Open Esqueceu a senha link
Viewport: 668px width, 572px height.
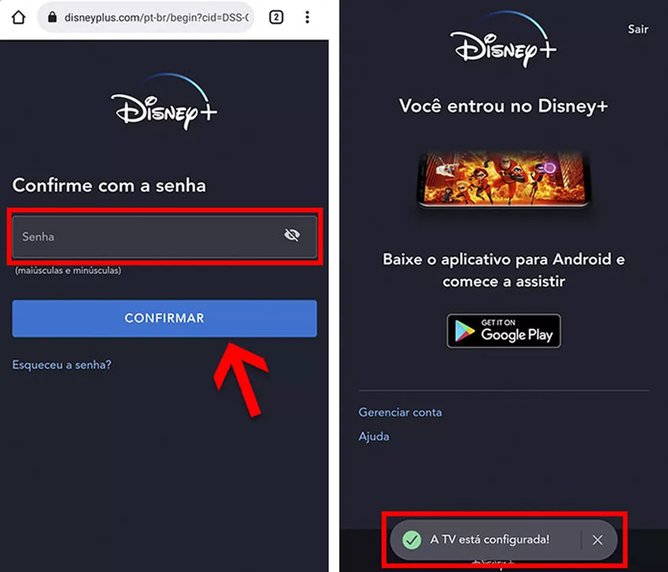61,364
